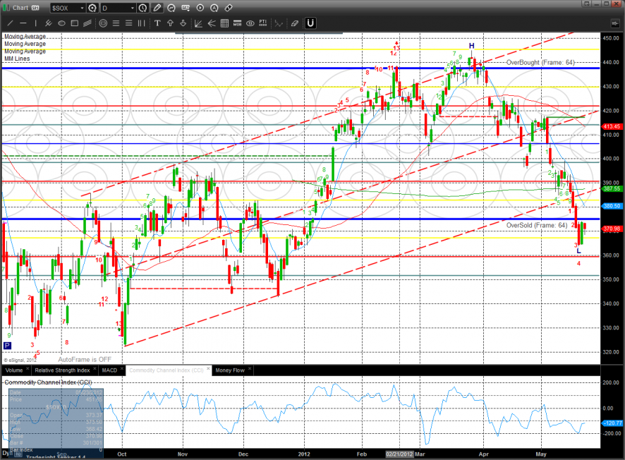Choose the vertical line tool
The width and height of the screenshot is (625, 460).
click(x=35, y=23)
